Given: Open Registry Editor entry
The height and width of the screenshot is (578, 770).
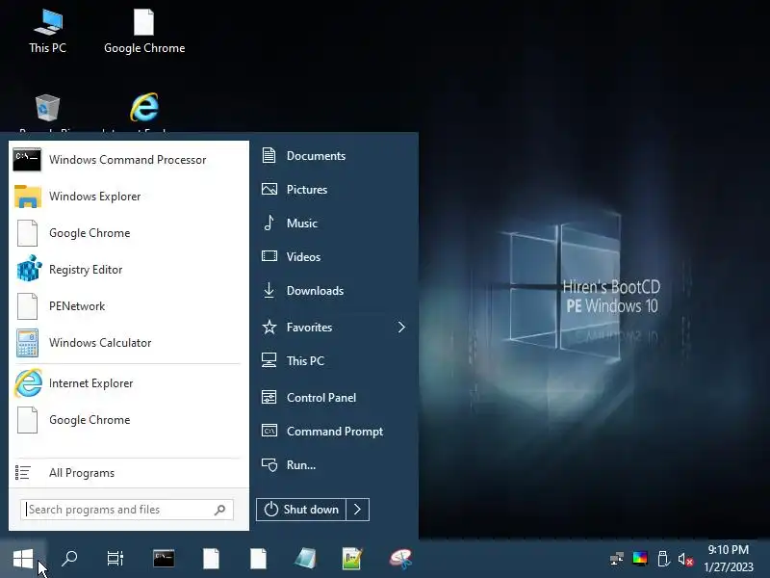Looking at the screenshot, I should [x=129, y=270].
